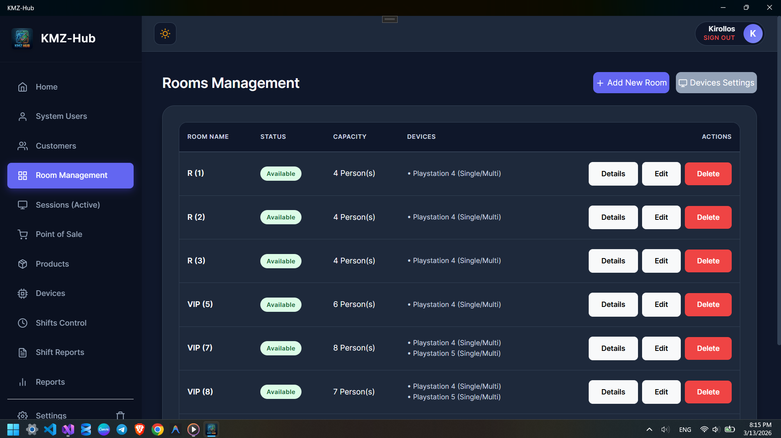Open Customers via the people icon
The image size is (781, 438).
pos(22,146)
